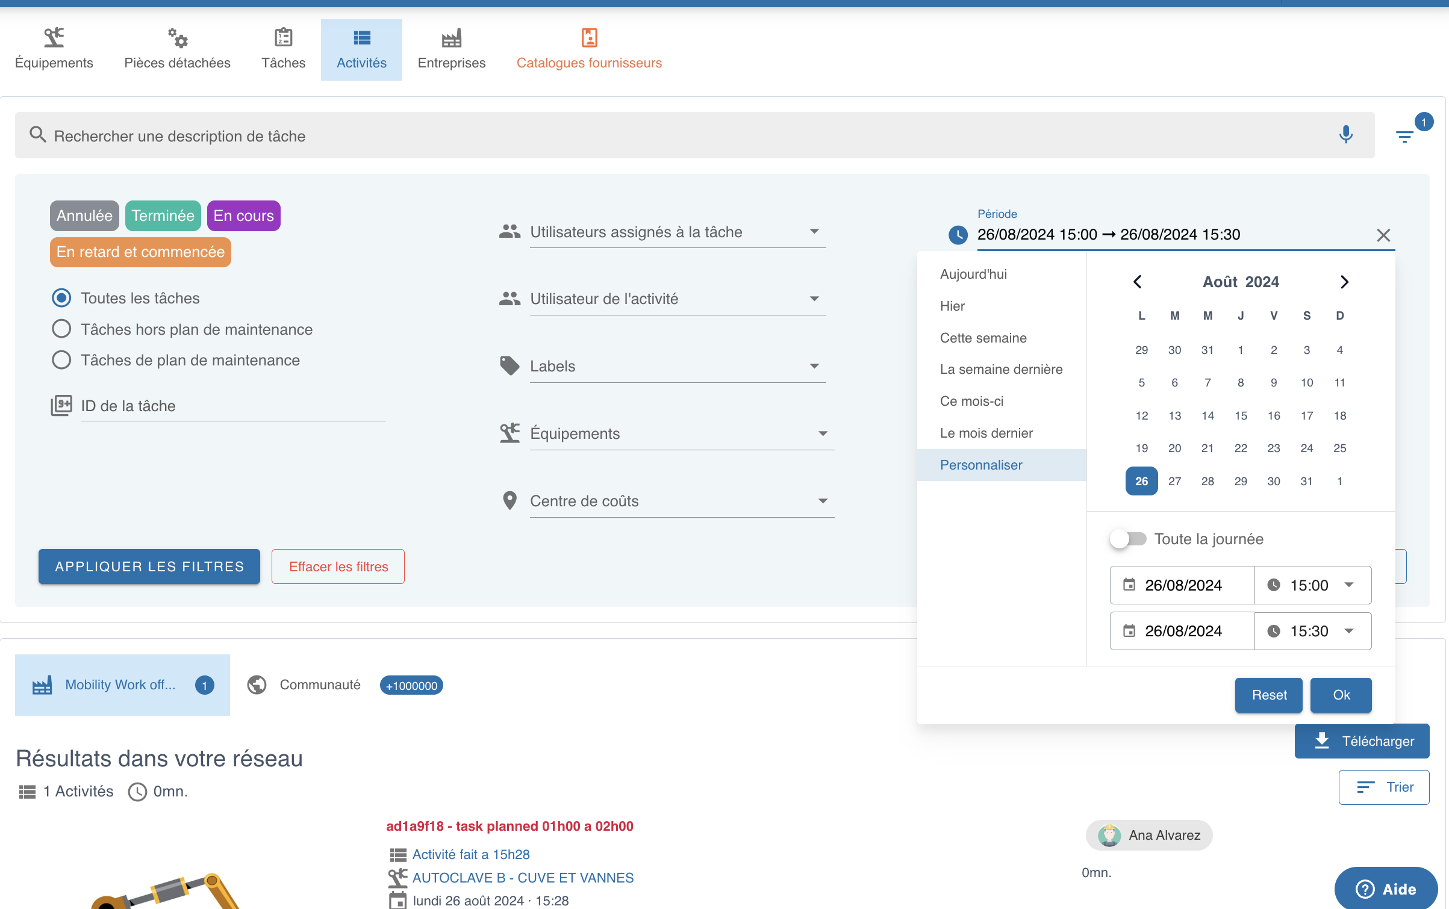This screenshot has height=909, width=1449.
Task: Click the ID de la tâche field
Action: pos(232,406)
